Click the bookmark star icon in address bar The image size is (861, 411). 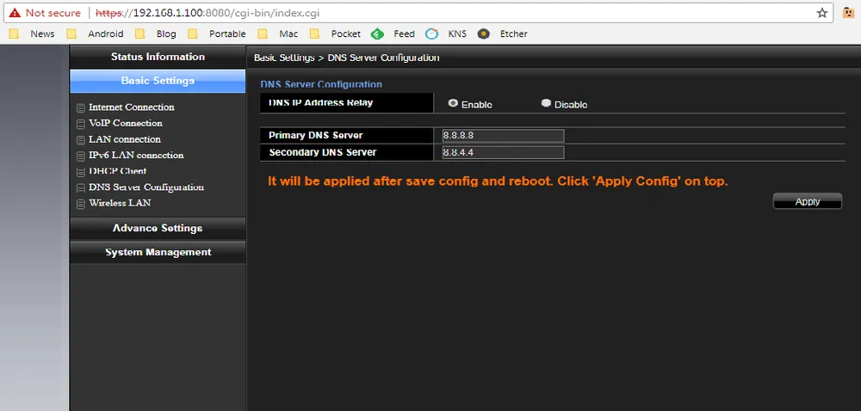coord(822,13)
